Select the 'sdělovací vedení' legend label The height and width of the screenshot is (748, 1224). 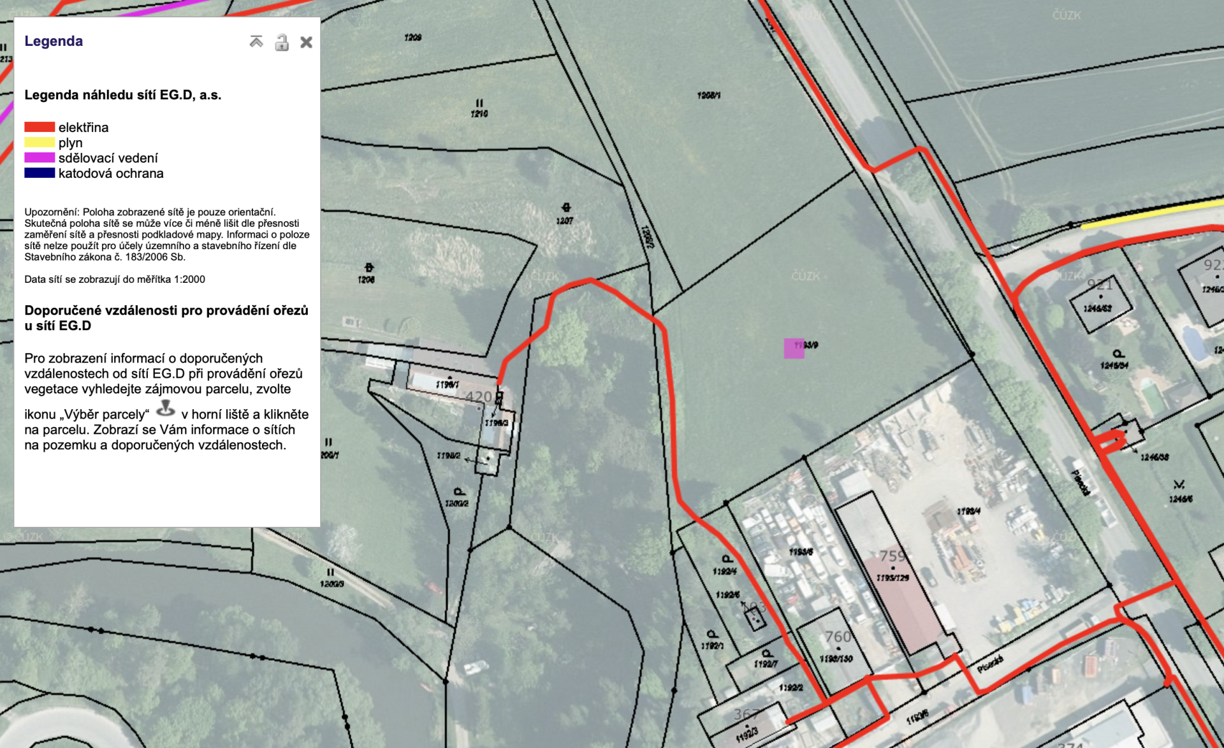click(108, 158)
